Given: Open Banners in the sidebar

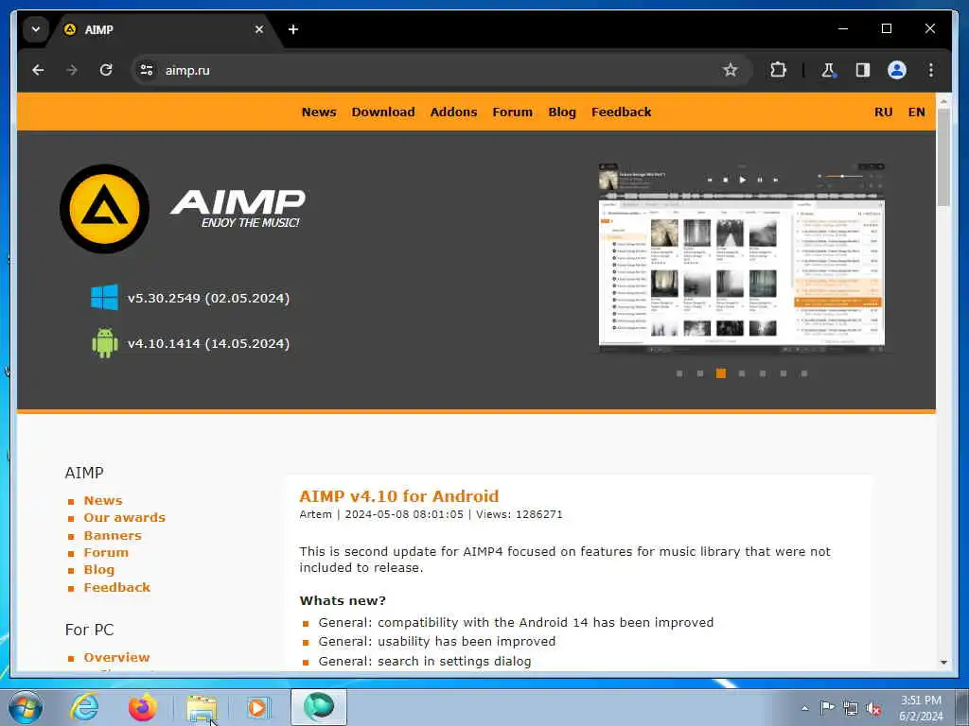Looking at the screenshot, I should tap(113, 535).
